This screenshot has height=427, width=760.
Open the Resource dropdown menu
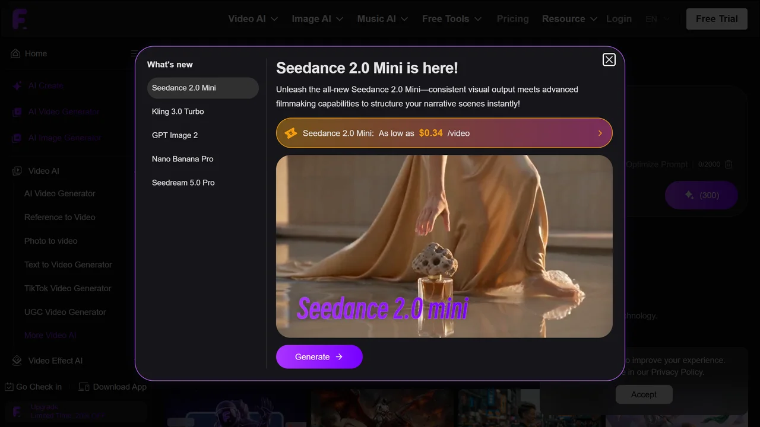569,19
